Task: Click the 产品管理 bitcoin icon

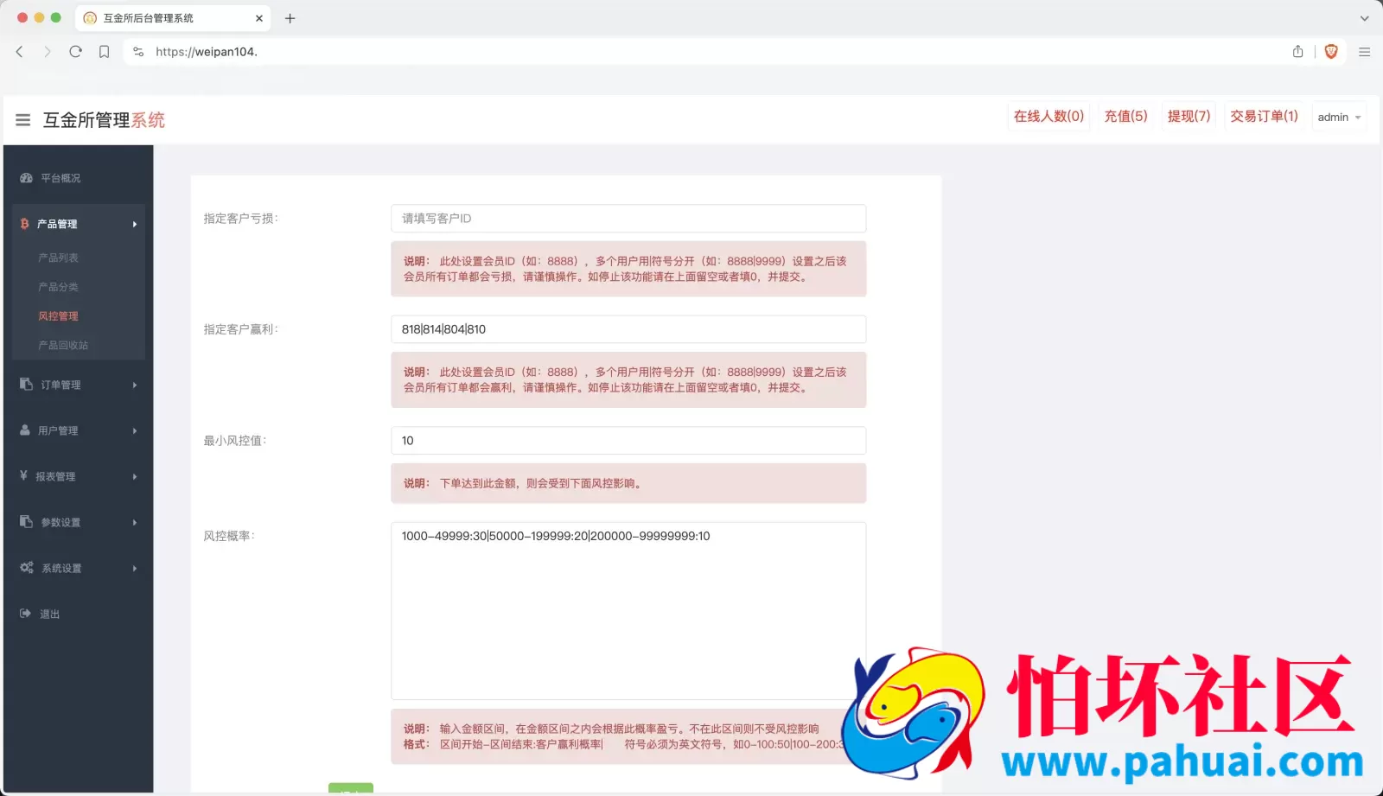Action: [x=24, y=224]
